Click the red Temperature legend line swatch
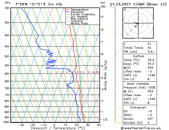This screenshot has height=130, width=169. tap(68, 10)
